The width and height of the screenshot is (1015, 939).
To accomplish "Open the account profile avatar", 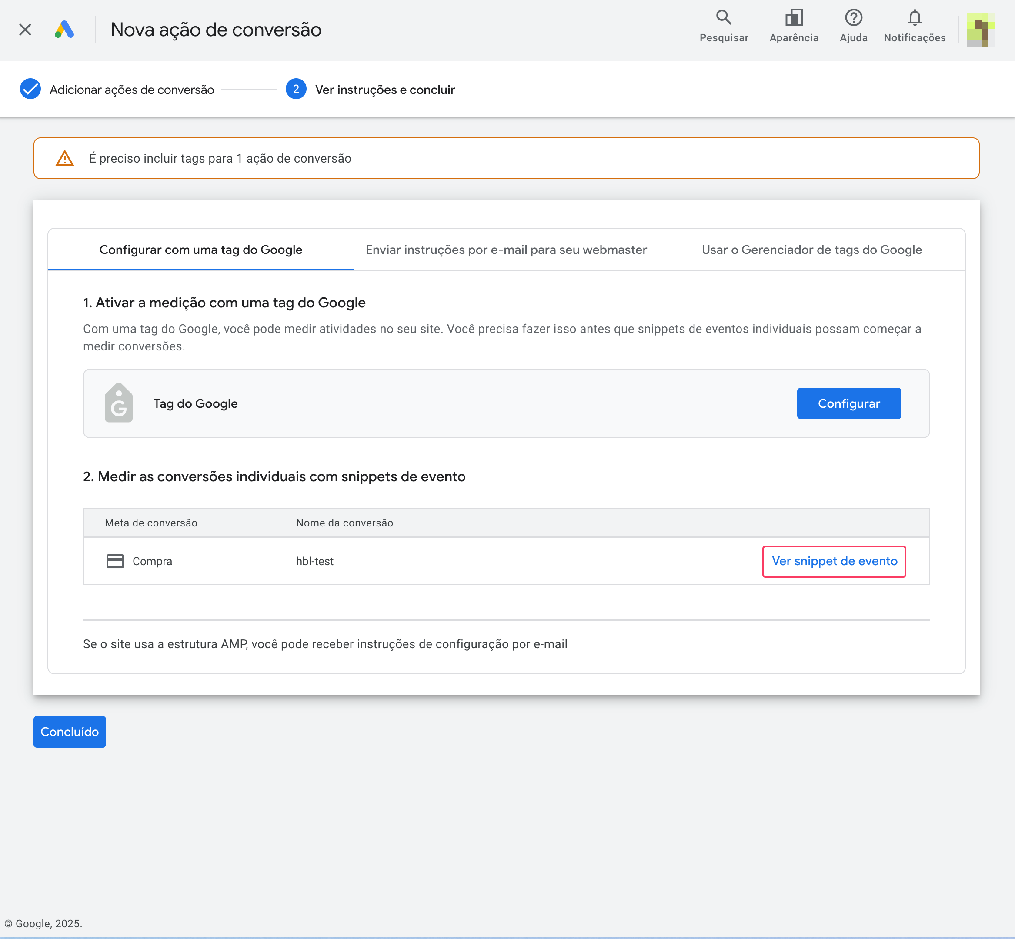I will (x=980, y=30).
